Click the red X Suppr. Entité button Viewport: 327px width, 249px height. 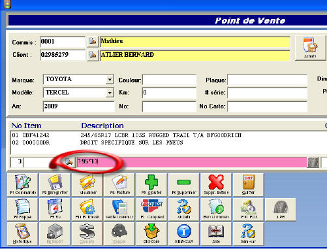216,185
